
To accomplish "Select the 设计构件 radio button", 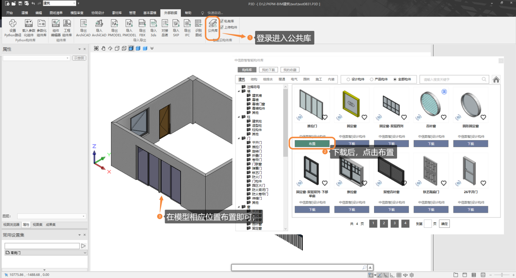I will coord(348,79).
